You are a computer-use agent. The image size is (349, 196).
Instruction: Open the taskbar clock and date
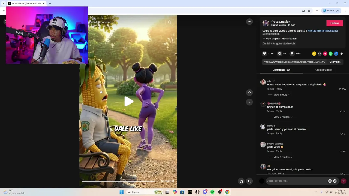click(x=341, y=192)
